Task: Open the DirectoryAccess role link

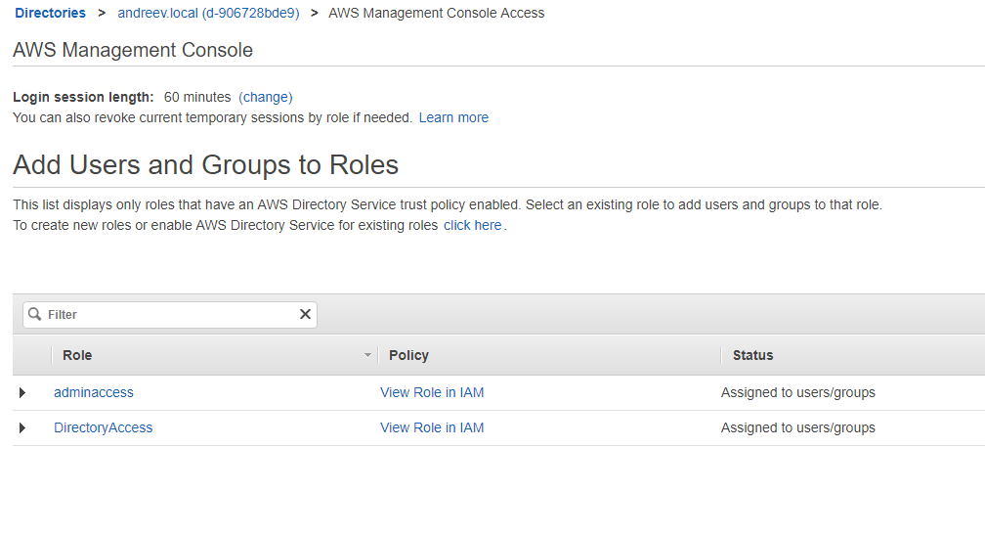Action: click(103, 427)
